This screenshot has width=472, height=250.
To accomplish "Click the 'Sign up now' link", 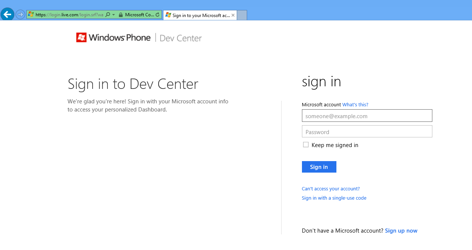I will 401,231.
